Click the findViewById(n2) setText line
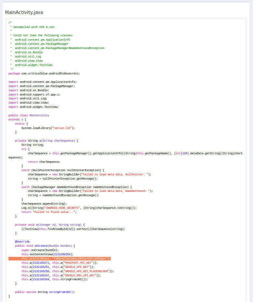The width and height of the screenshot is (253, 302). click(73, 229)
